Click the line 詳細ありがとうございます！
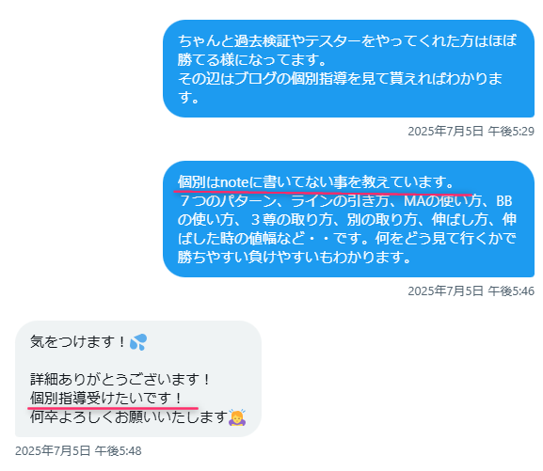 (x=120, y=379)
